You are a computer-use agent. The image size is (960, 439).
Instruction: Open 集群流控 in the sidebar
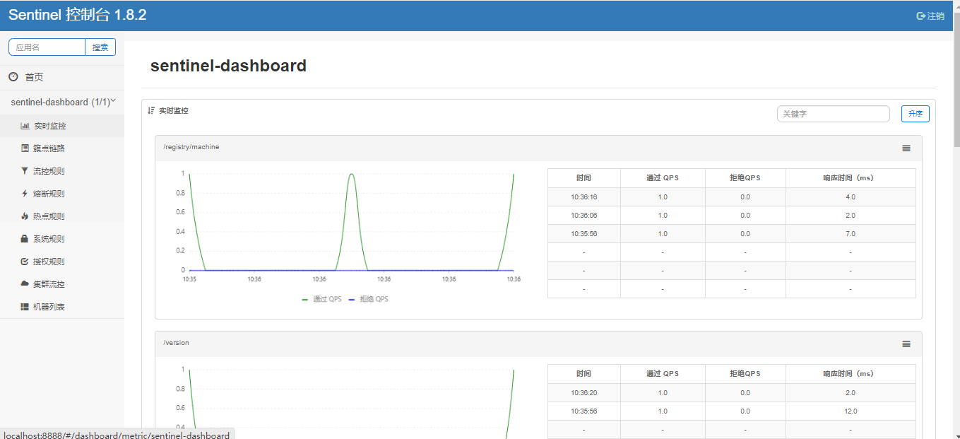(x=62, y=284)
